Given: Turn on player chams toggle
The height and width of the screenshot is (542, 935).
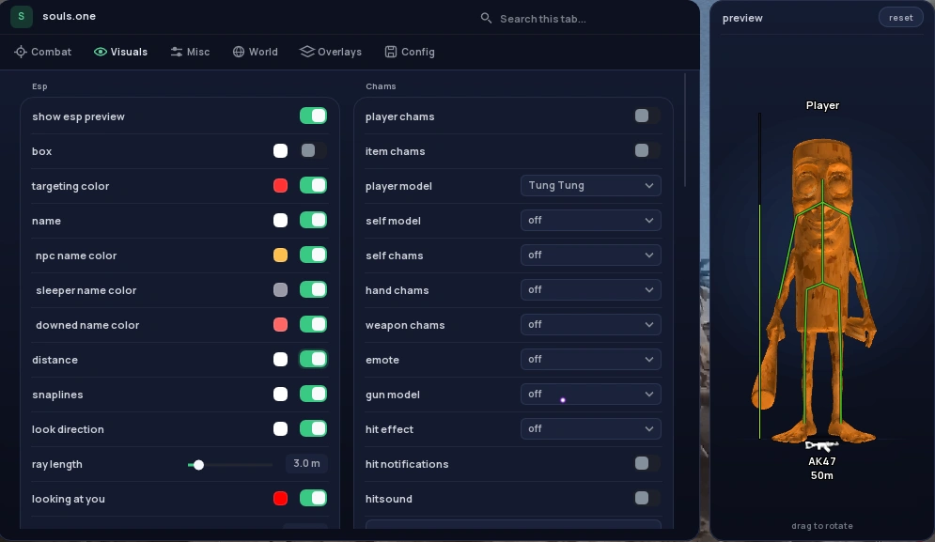Looking at the screenshot, I should point(647,116).
